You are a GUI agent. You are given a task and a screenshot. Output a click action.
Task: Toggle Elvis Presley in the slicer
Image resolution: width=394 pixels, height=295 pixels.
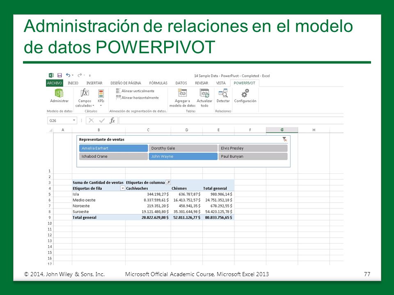click(253, 148)
